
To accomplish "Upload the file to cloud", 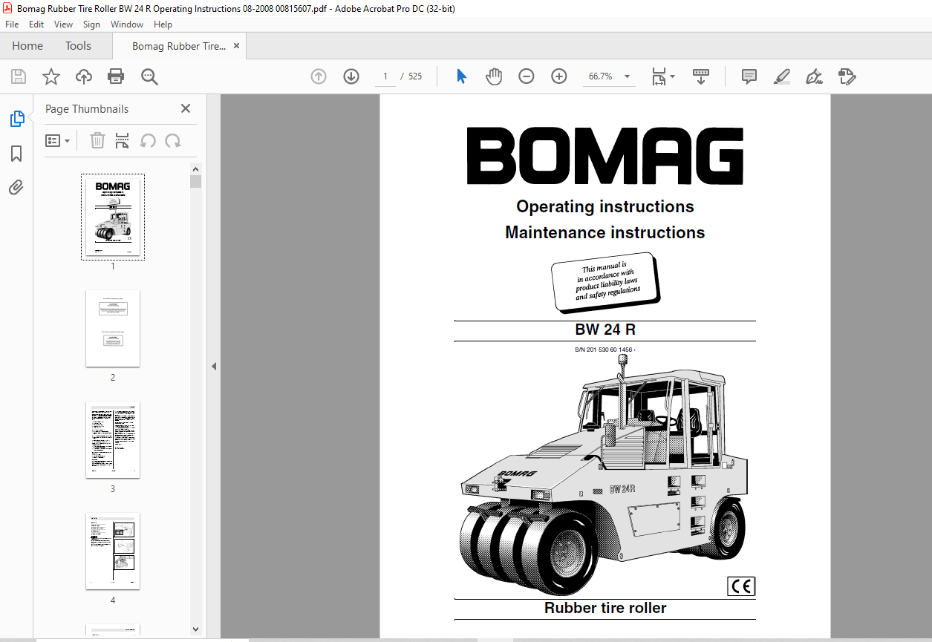I will click(84, 76).
